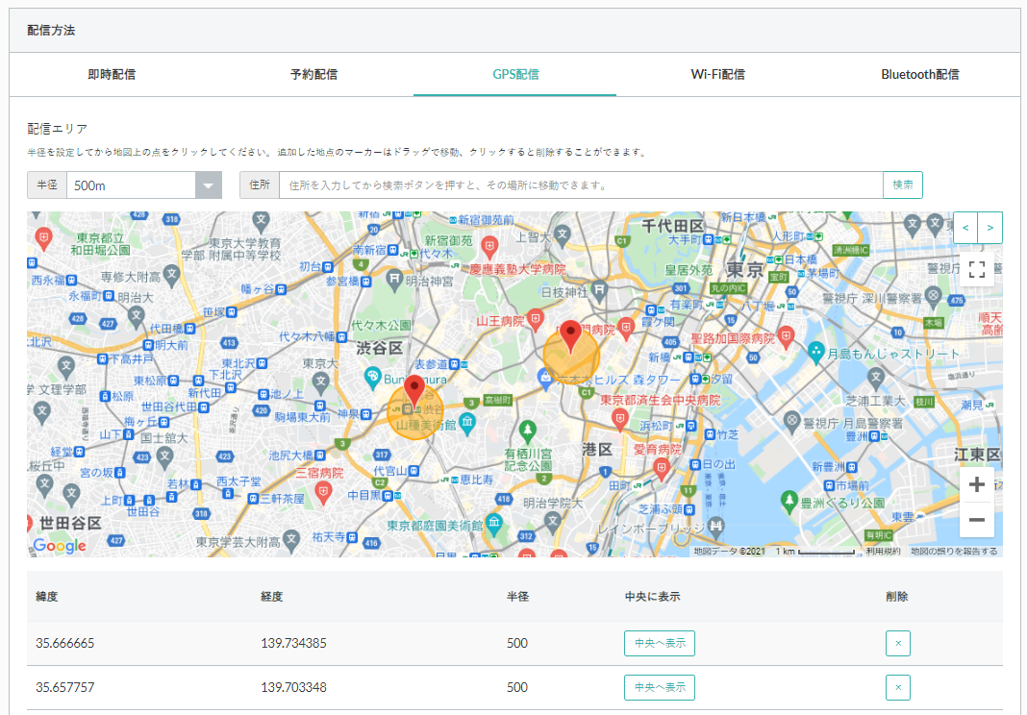This screenshot has height=715, width=1027.
Task: Click the 警視庁 月島警察署 pin
Action: (792, 422)
